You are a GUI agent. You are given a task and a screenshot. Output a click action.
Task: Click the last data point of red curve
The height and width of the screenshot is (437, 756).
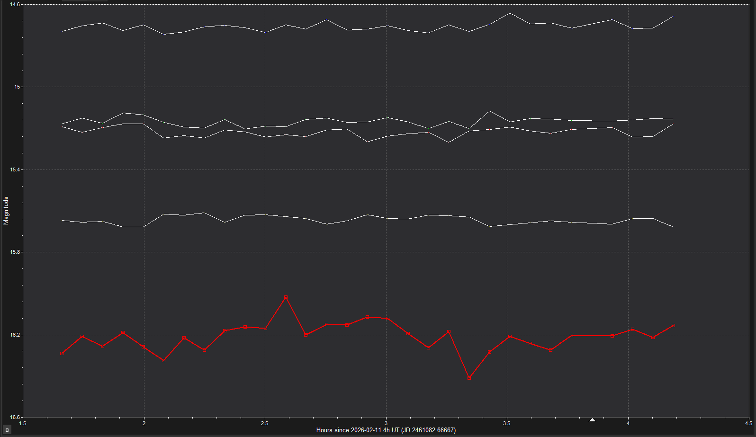[673, 326]
